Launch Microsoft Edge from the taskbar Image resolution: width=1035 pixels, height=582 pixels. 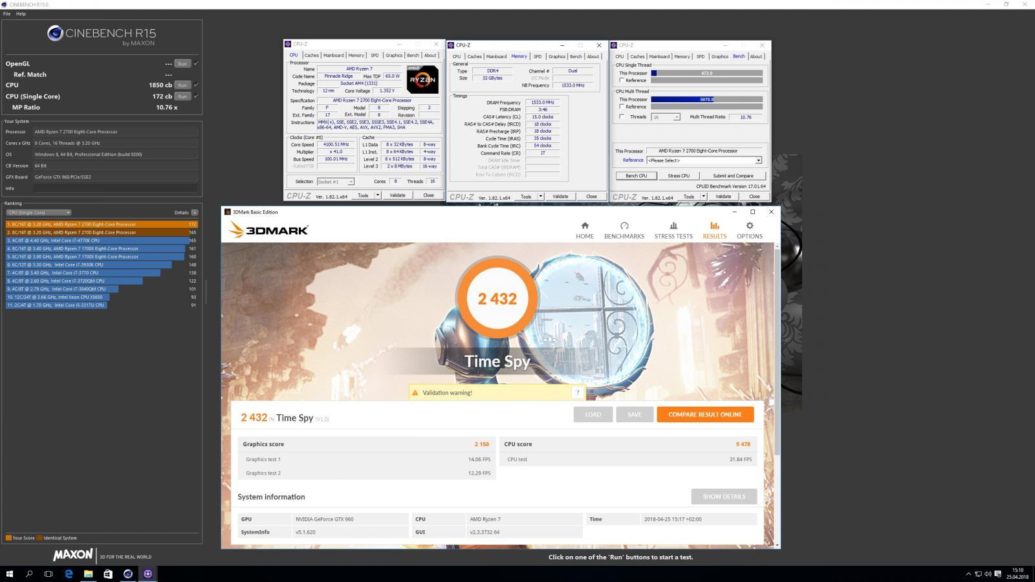[69, 574]
